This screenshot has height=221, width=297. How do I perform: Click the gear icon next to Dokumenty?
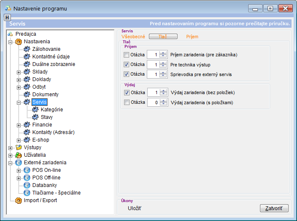coord(27,95)
